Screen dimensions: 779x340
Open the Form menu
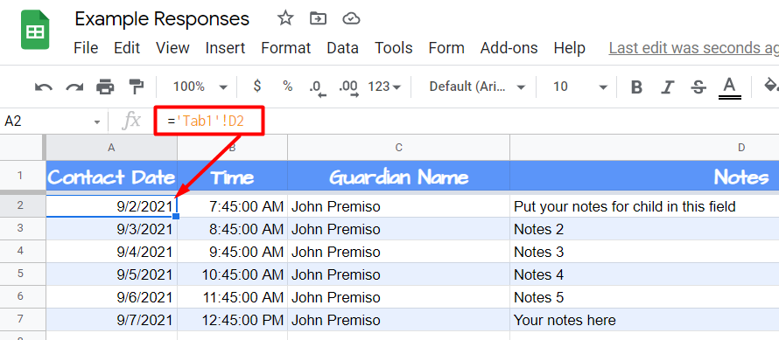coord(446,48)
